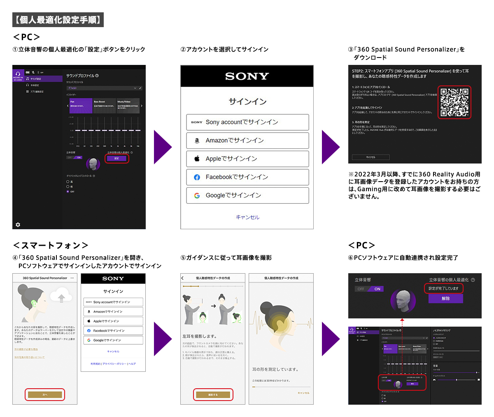Select the Bass Boost equalizer preset tile
The image size is (494, 417).
tap(104, 106)
